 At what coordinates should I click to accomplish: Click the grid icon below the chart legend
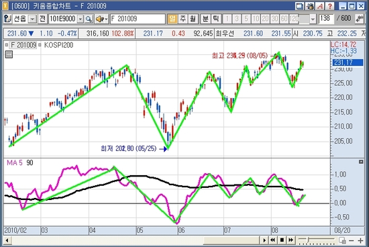9,54
